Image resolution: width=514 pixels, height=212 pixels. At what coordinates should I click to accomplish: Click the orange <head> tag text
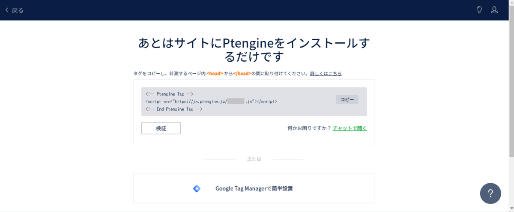coord(215,74)
